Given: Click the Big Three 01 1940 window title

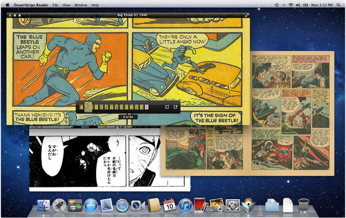Looking at the screenshot, I should pos(132,15).
